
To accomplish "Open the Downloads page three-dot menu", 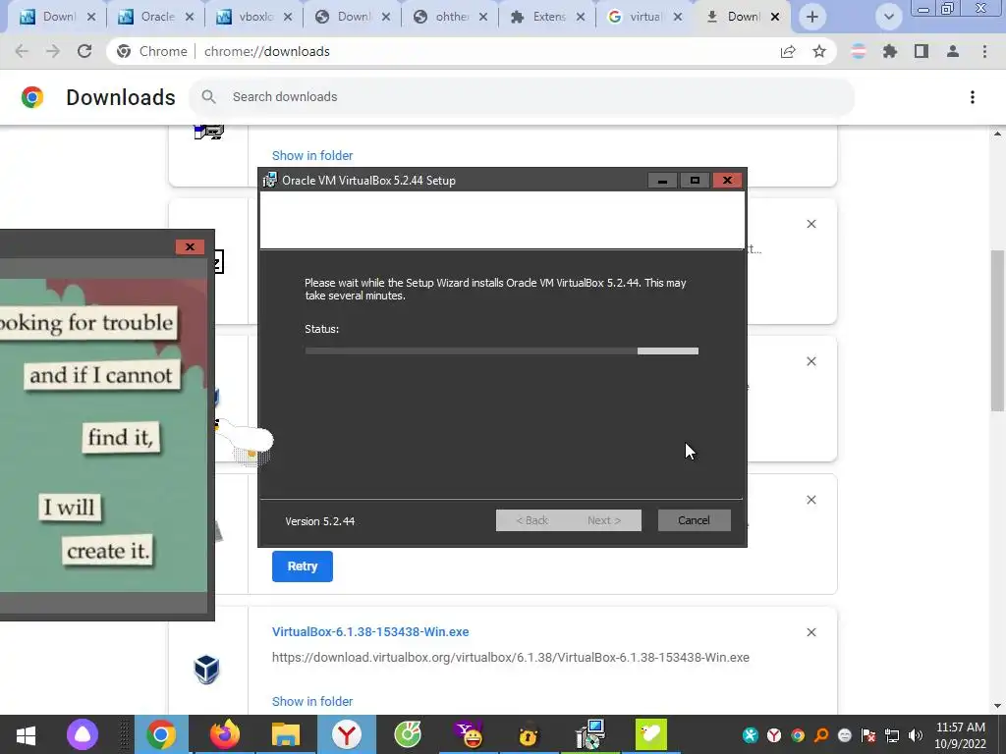I will click(973, 97).
